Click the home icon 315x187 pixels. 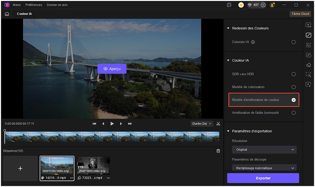(7, 14)
